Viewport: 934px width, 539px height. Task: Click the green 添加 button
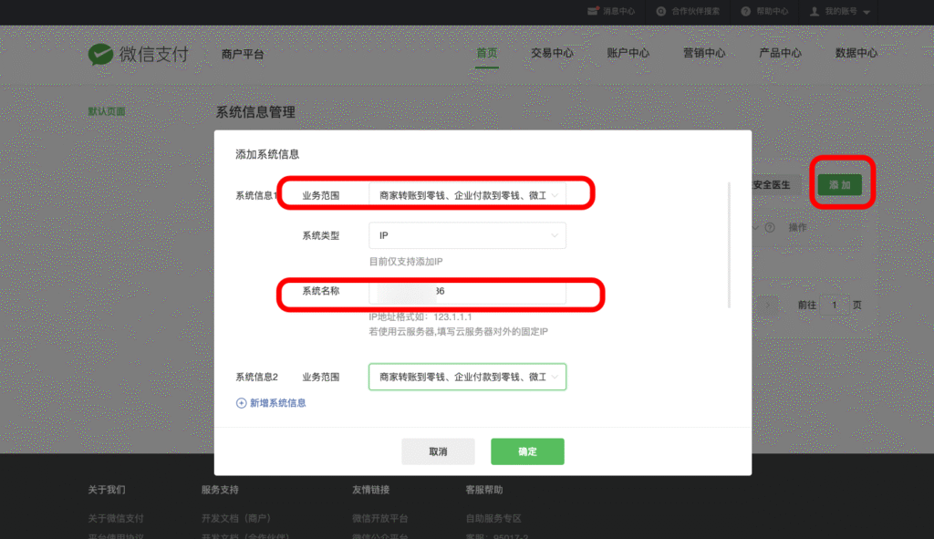tap(840, 182)
